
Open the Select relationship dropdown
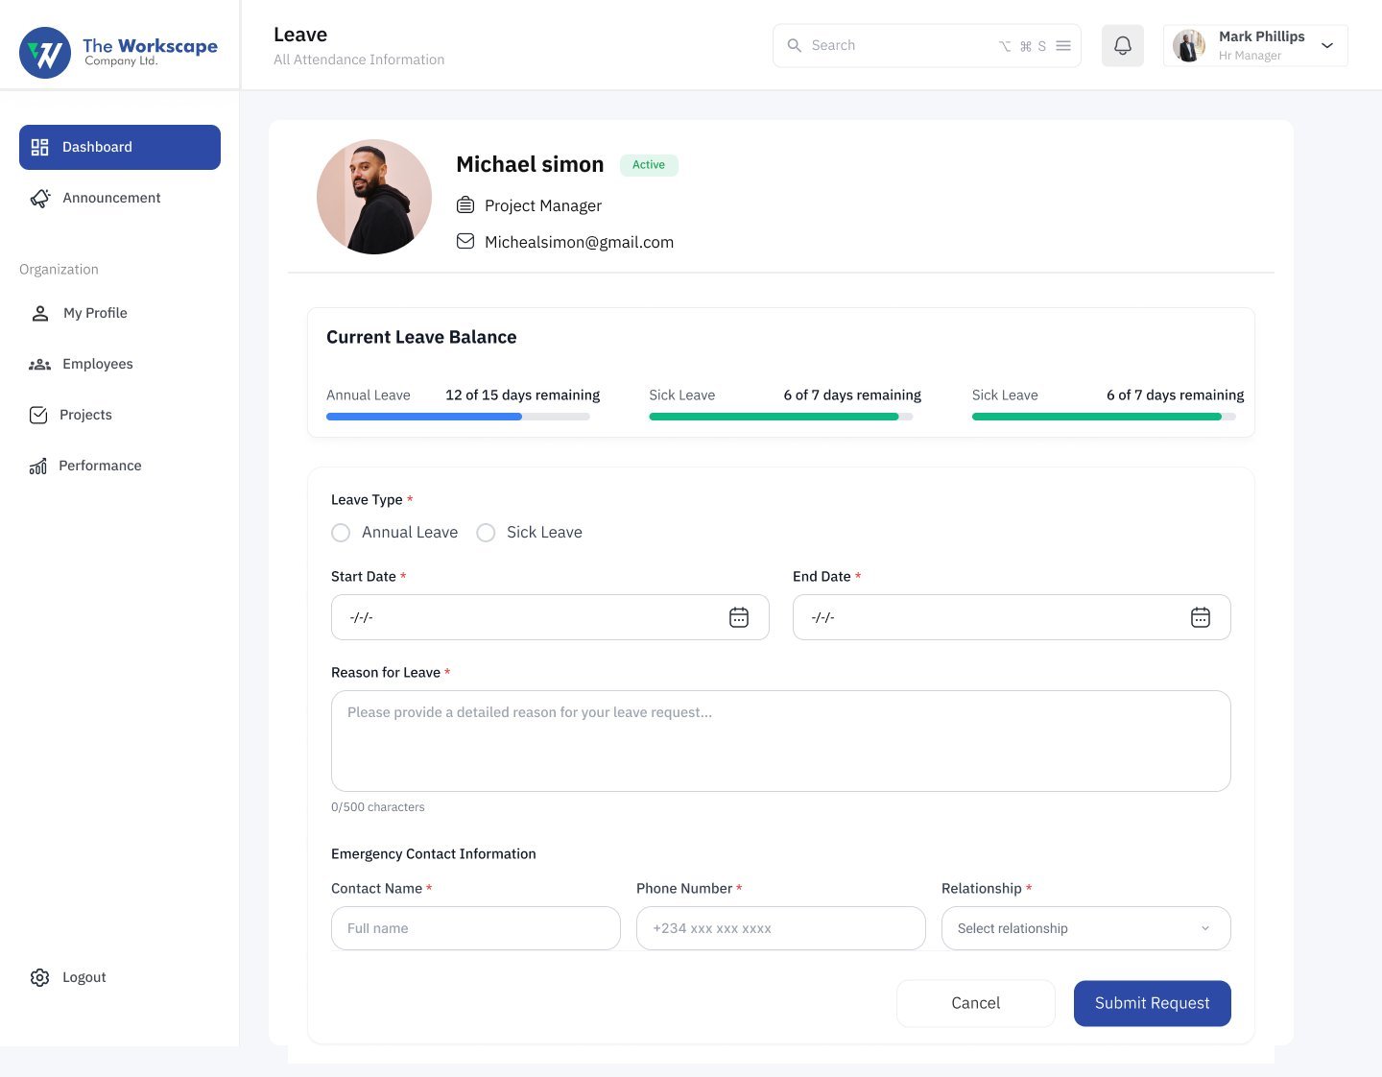click(x=1086, y=928)
